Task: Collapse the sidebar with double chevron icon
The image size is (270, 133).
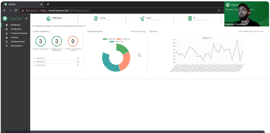Action: point(27,18)
